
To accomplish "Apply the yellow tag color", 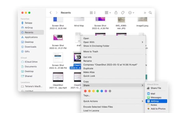I will click(x=94, y=91).
